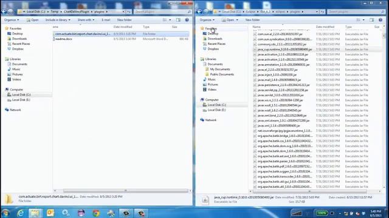Open view options arrow in left window
This screenshot has width=389, height=218.
[170, 20]
